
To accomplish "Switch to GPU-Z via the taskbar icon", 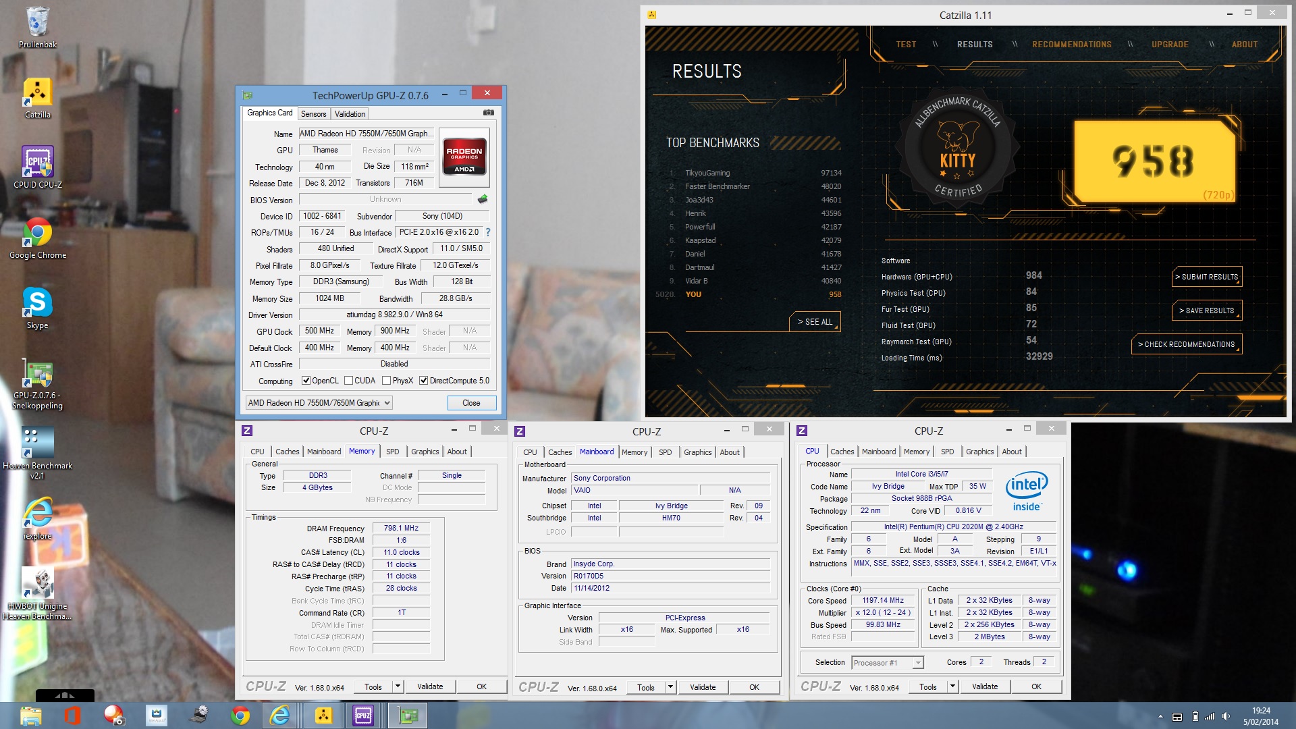I will tap(408, 715).
